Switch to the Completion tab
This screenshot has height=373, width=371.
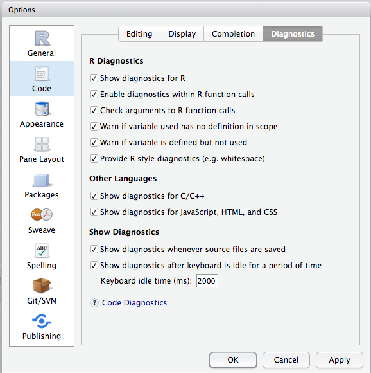click(234, 34)
